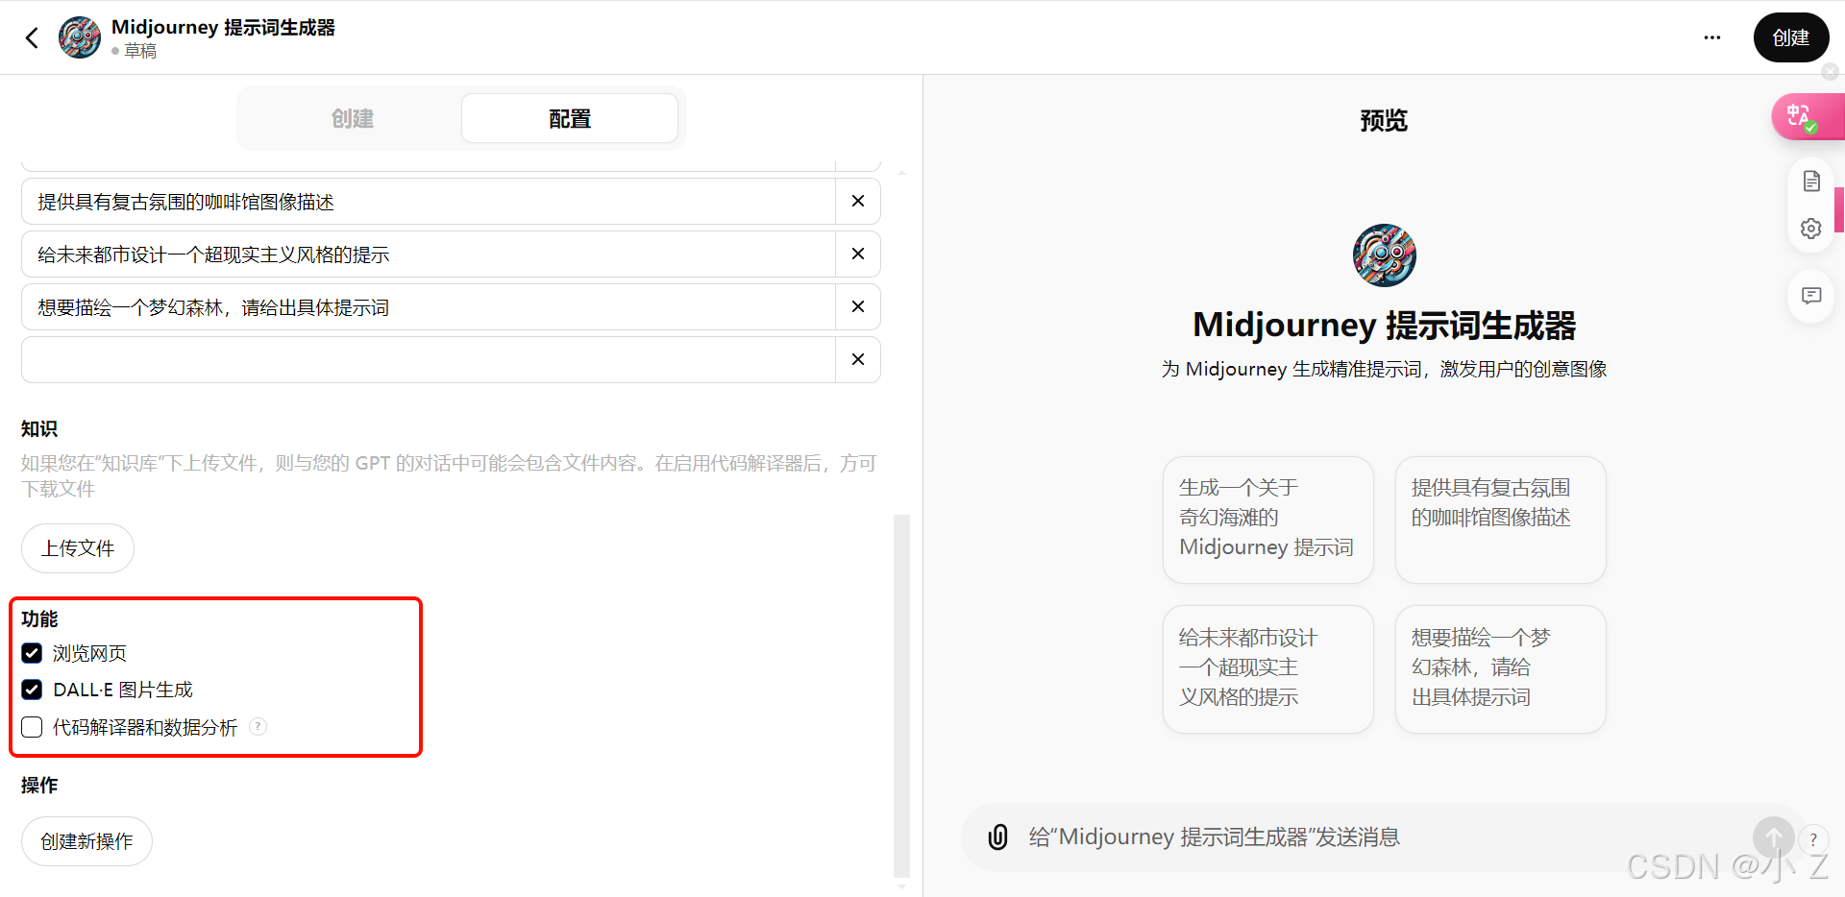
Task: Open the three-dot more options menu
Action: (x=1712, y=37)
